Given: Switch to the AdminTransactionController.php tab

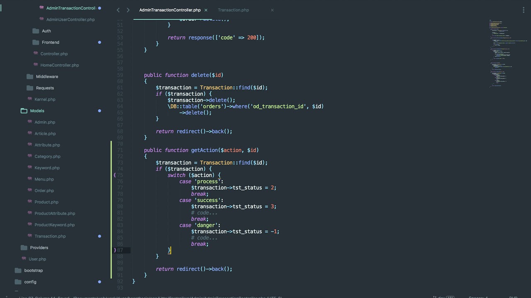Looking at the screenshot, I should tap(170, 10).
